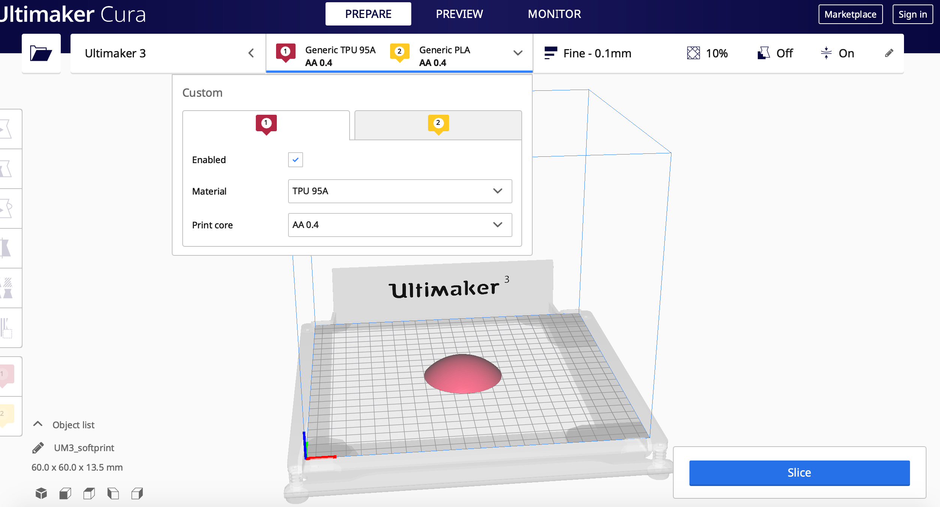Viewport: 940px width, 507px height.
Task: Switch to the MONITOR stage
Action: 554,14
